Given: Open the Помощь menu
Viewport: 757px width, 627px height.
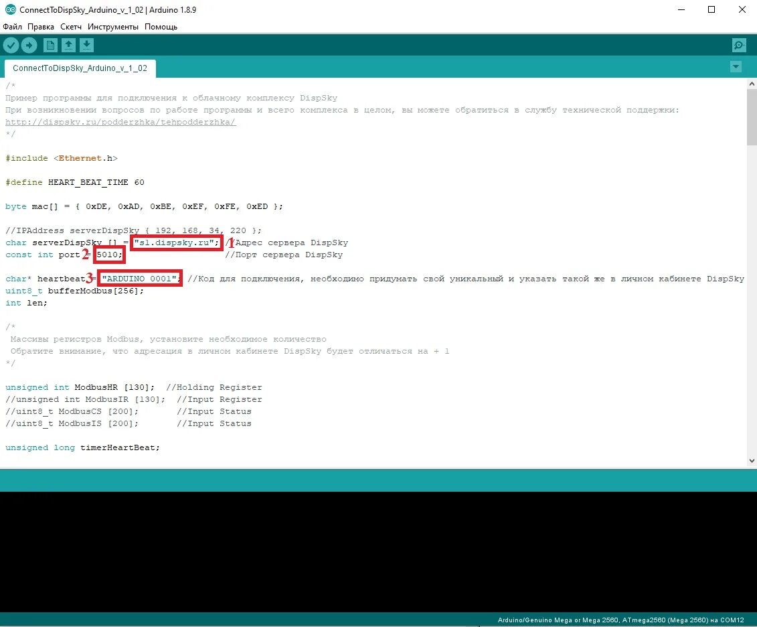Looking at the screenshot, I should coord(161,27).
